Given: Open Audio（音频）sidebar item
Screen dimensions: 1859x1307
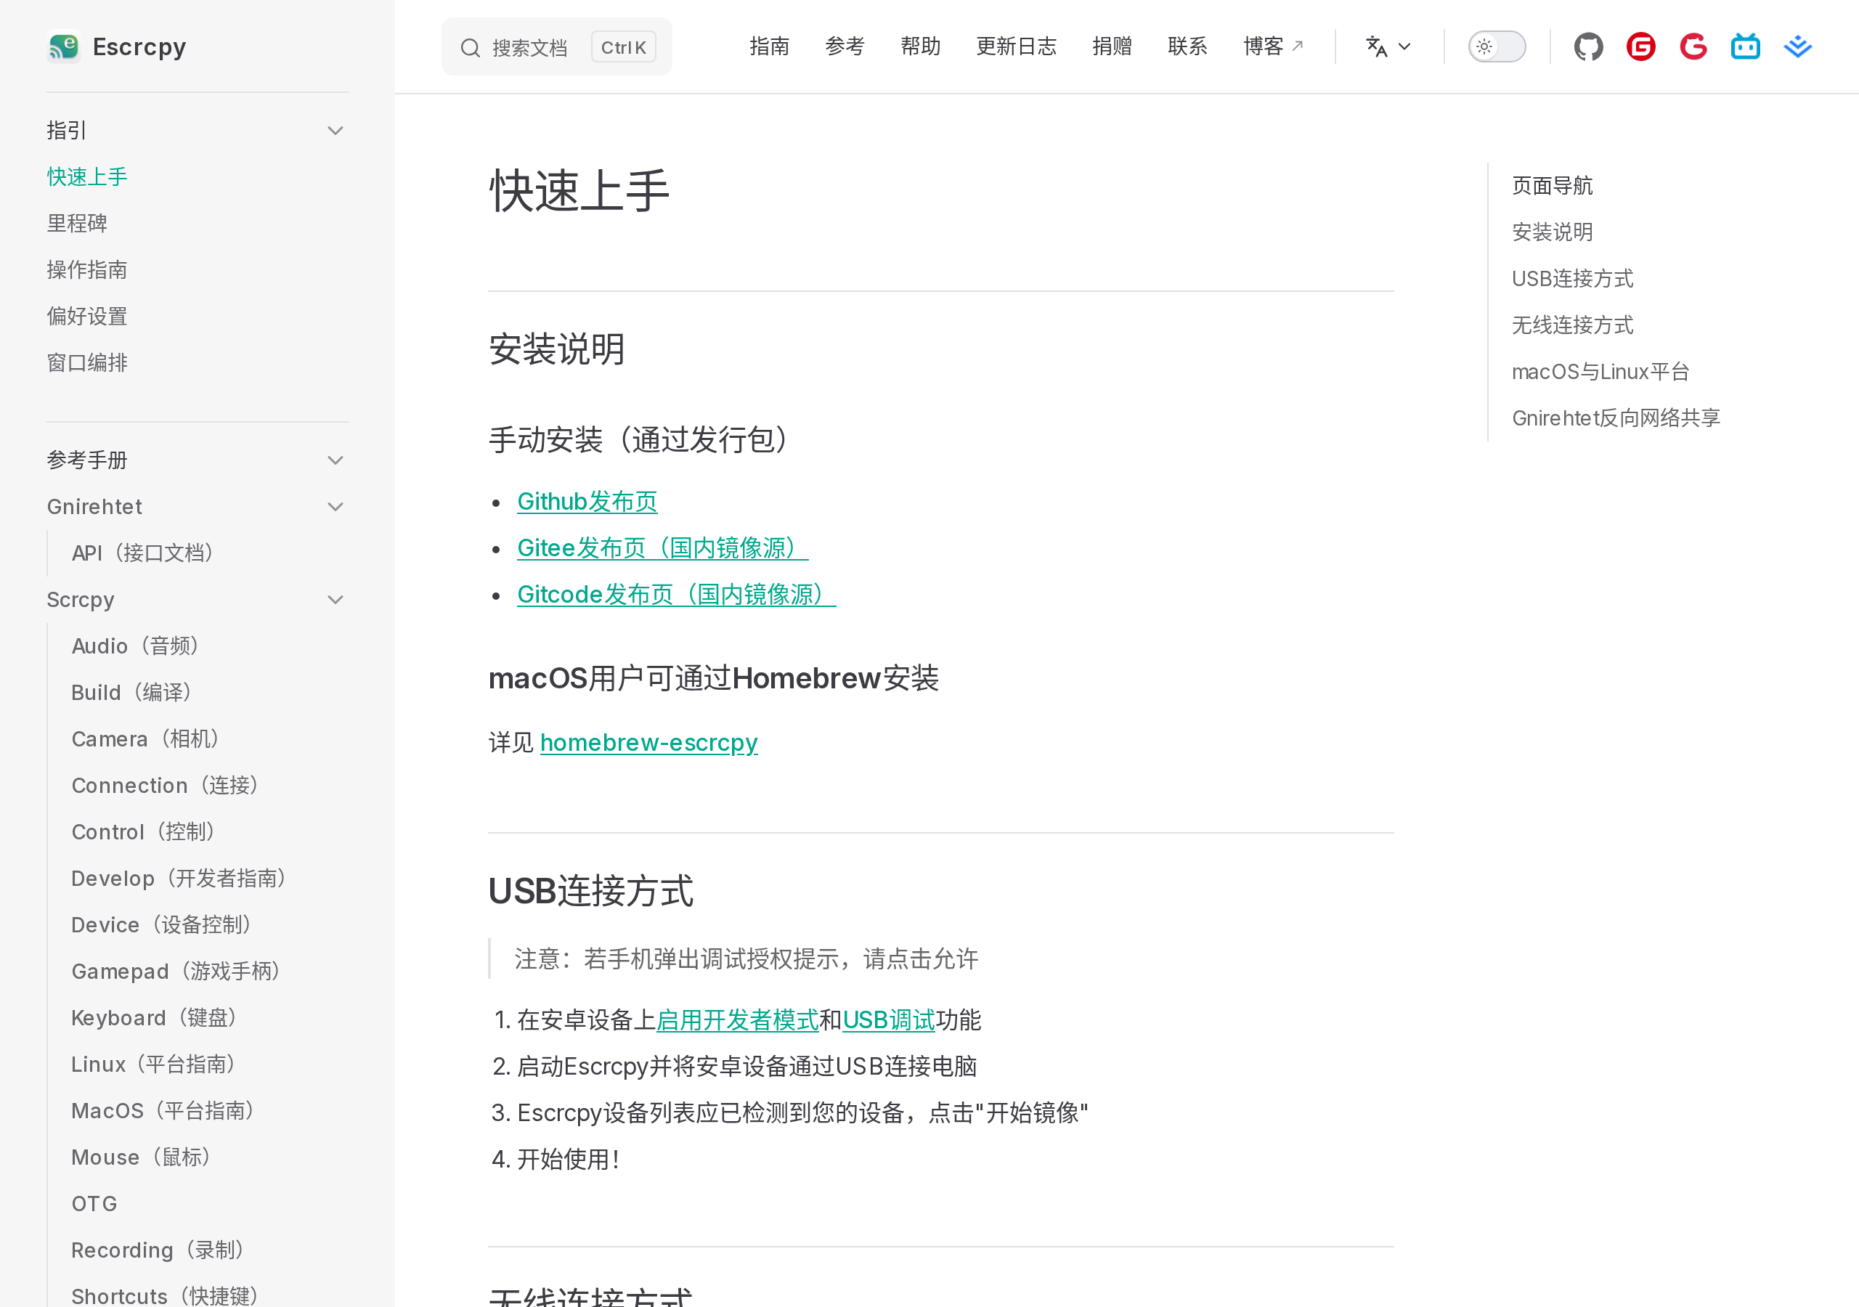Looking at the screenshot, I should 135,646.
